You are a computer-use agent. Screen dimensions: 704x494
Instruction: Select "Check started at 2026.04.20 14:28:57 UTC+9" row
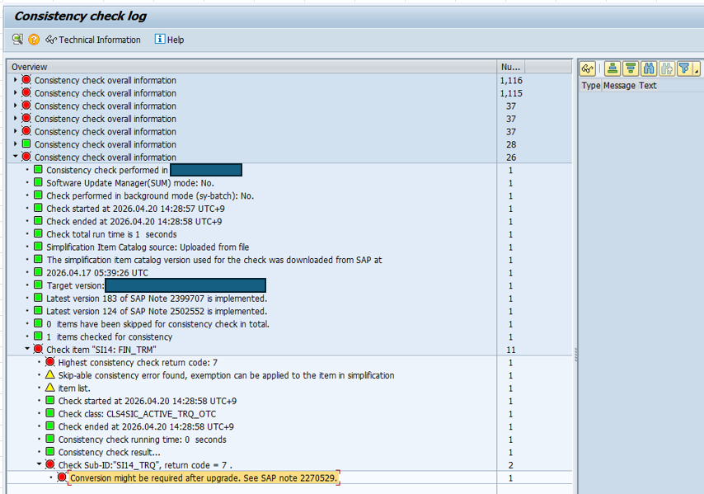tap(135, 209)
